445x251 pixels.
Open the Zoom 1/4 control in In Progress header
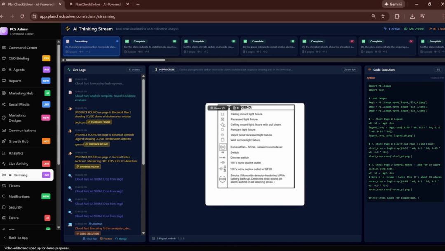[x=349, y=70]
